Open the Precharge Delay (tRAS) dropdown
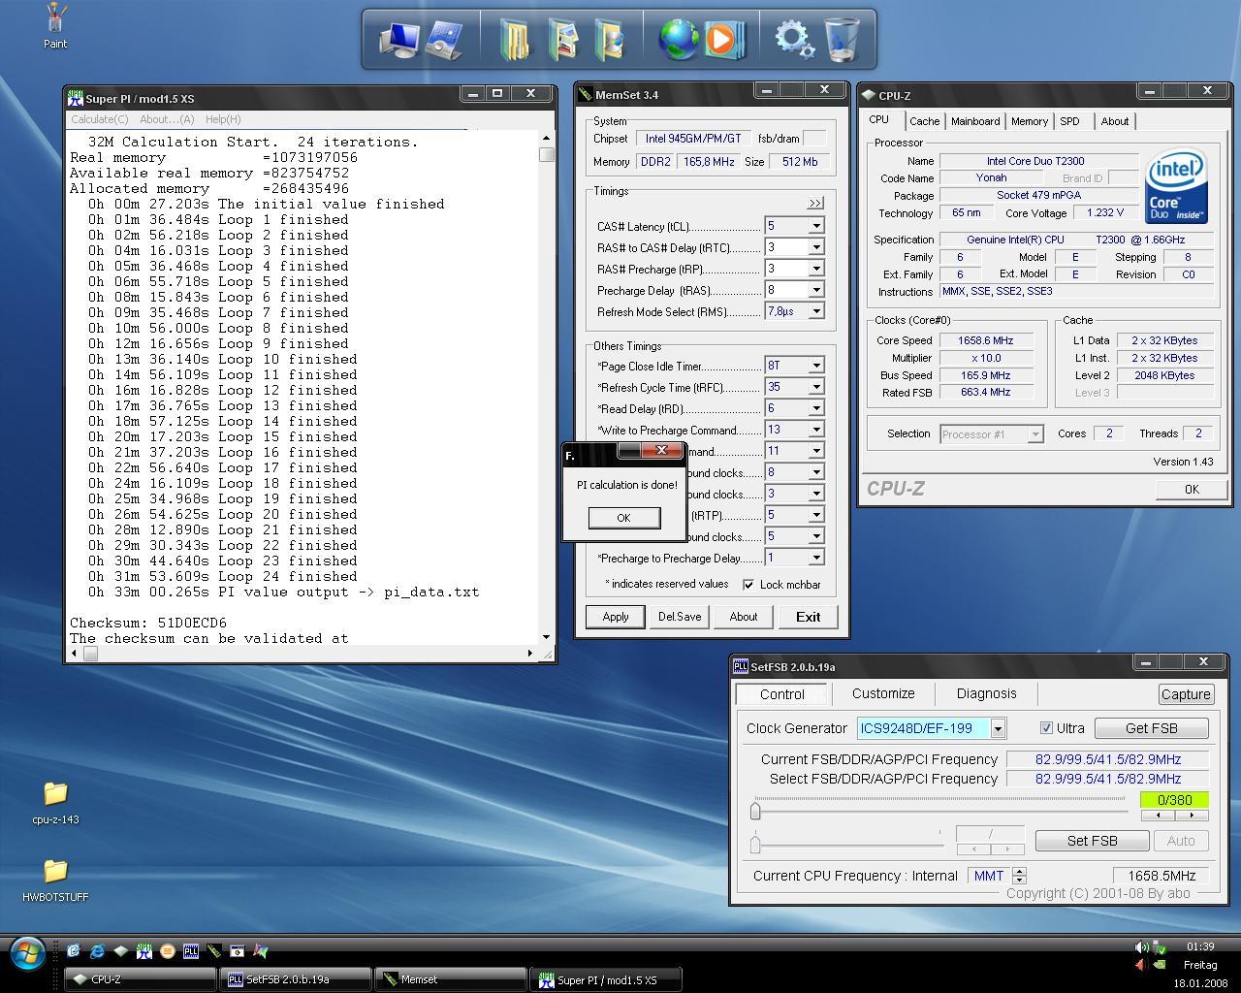The width and height of the screenshot is (1241, 993). [816, 290]
